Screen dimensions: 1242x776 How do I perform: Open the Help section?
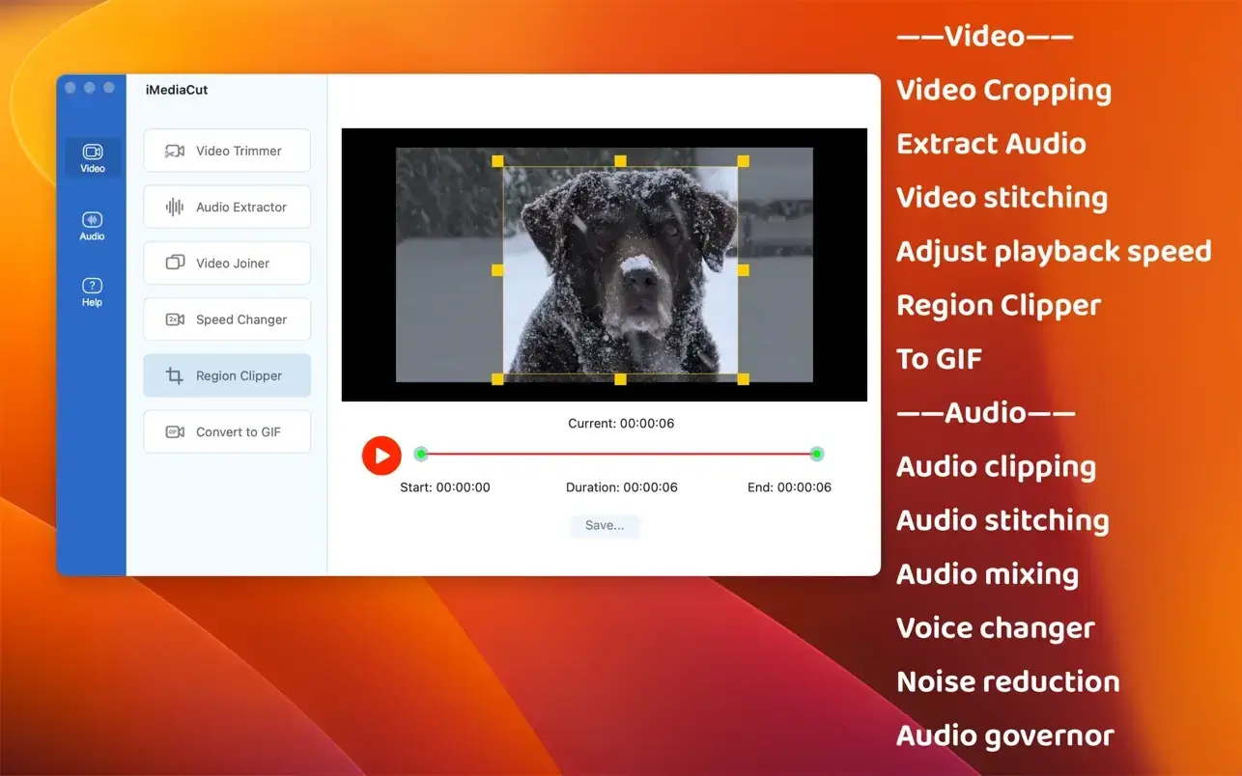(x=93, y=291)
